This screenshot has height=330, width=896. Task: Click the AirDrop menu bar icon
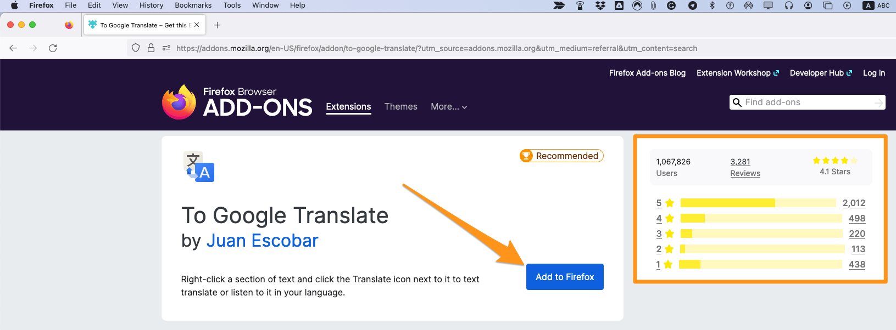click(x=748, y=5)
